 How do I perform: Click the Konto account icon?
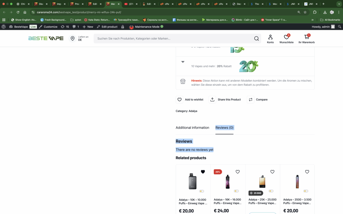(270, 37)
